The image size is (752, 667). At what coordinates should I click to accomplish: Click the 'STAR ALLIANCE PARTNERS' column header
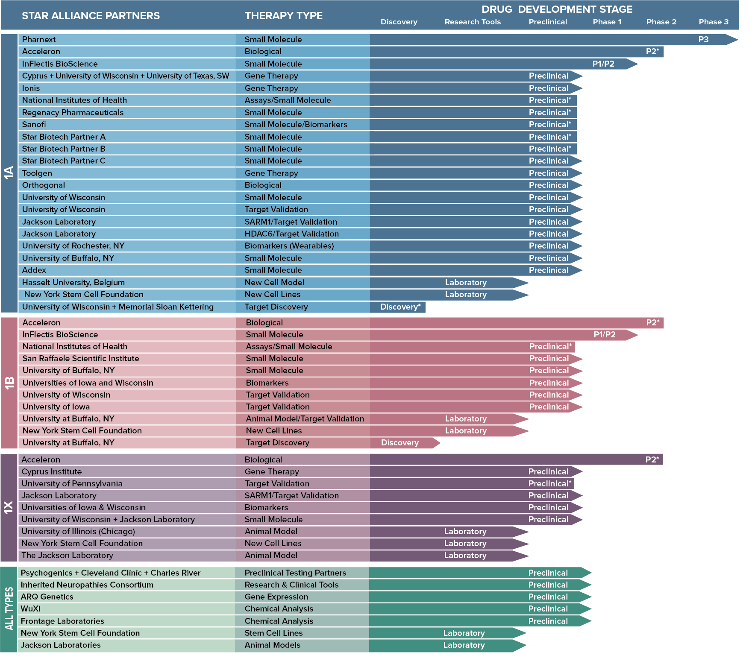point(91,16)
